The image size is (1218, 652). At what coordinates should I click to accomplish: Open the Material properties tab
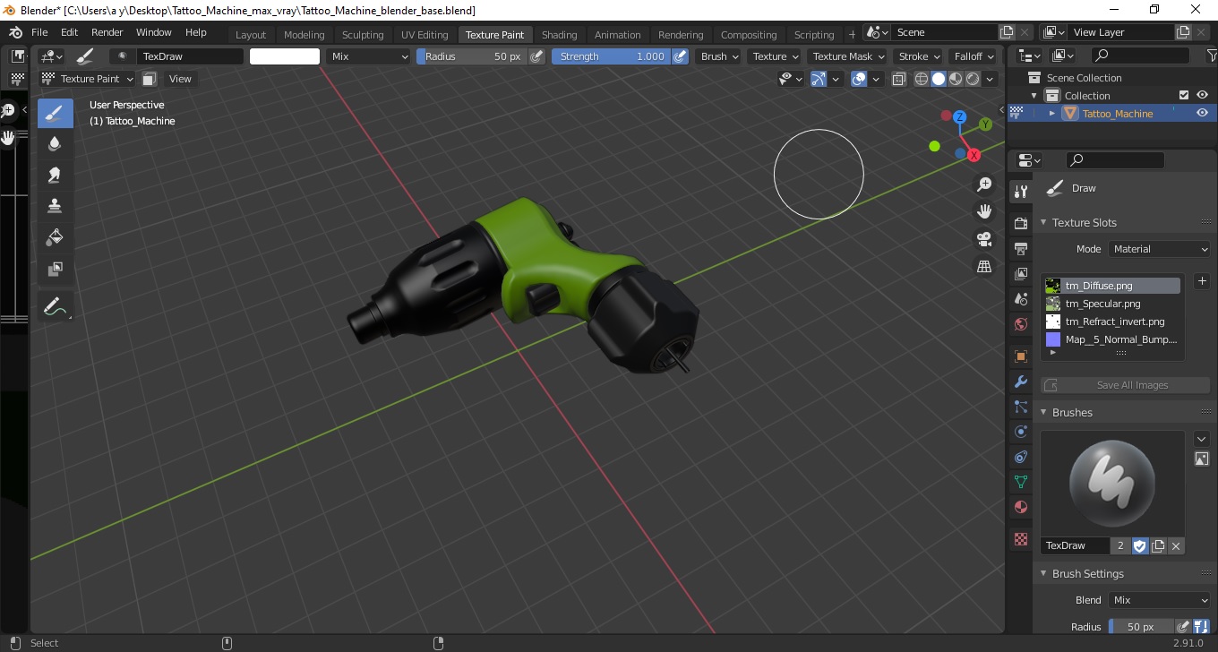(1020, 507)
